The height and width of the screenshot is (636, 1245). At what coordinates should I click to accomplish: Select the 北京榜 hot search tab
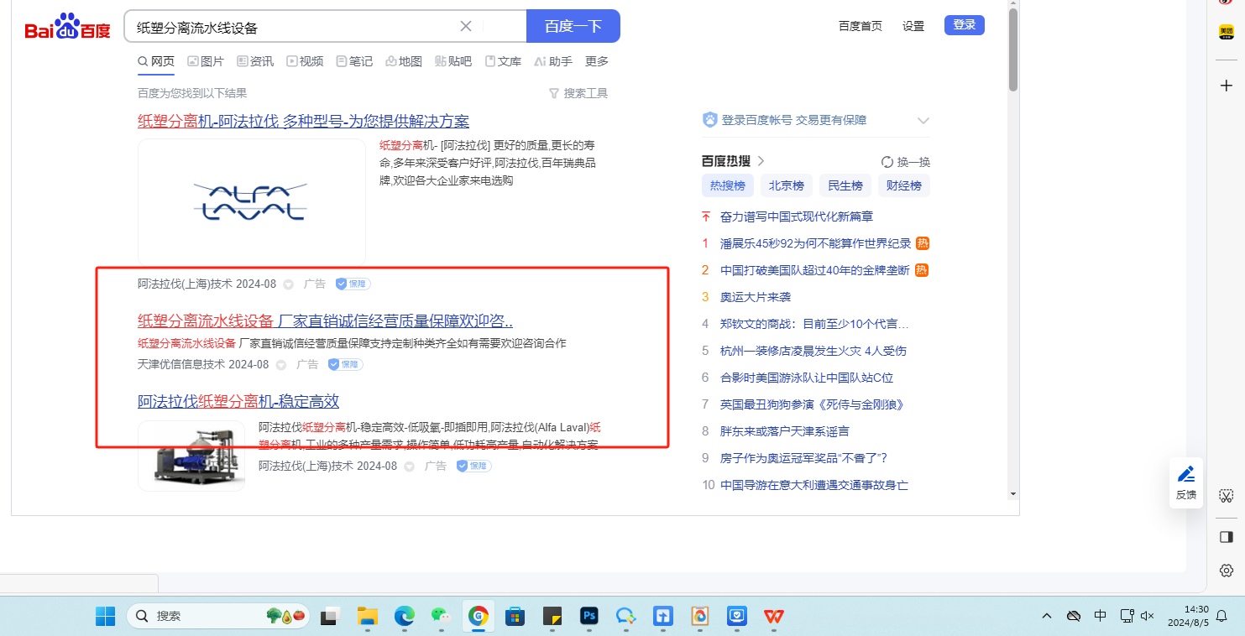point(787,185)
